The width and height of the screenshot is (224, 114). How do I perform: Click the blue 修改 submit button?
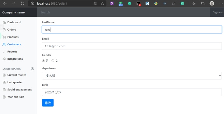48,103
